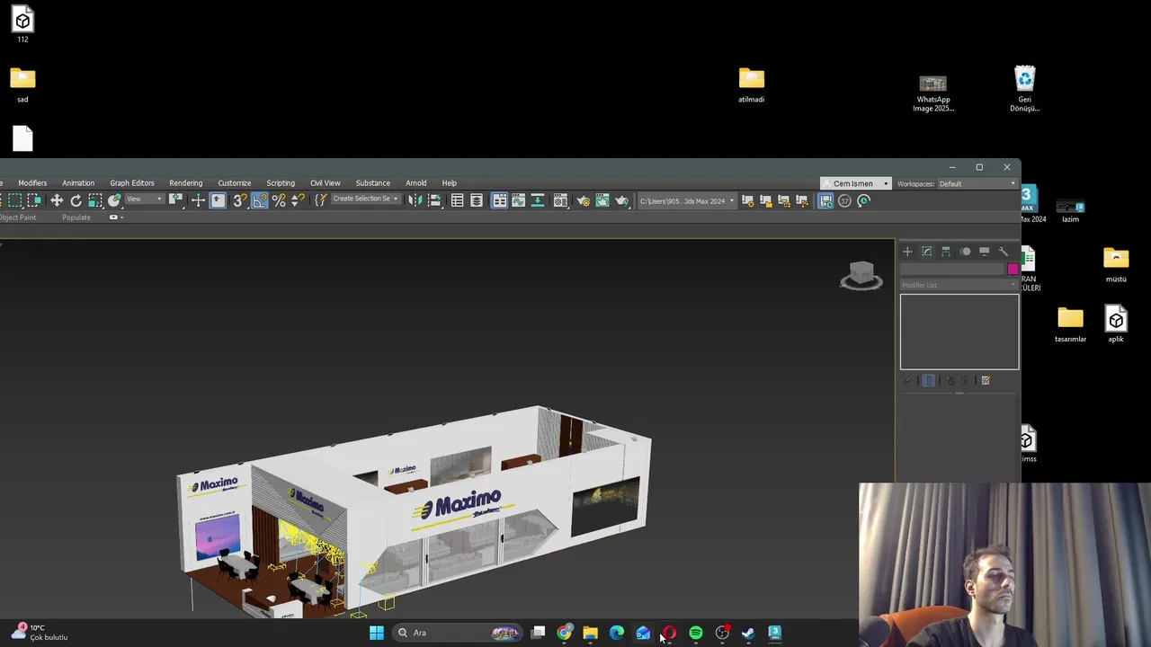Switch to the Create command panel

(x=907, y=252)
